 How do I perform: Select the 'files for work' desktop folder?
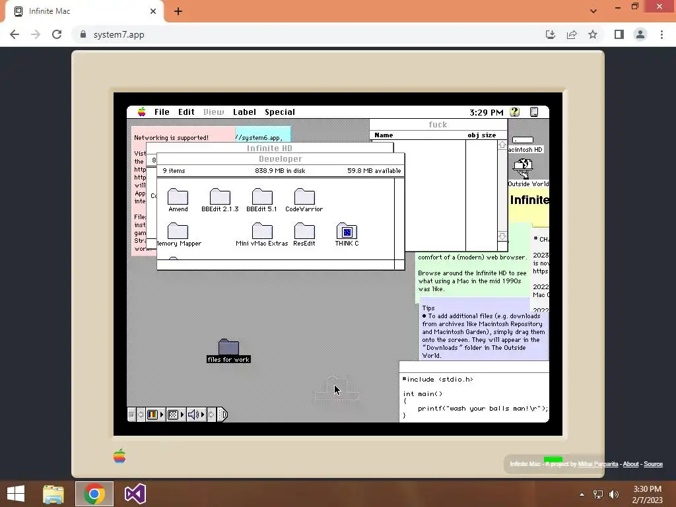pyautogui.click(x=228, y=351)
